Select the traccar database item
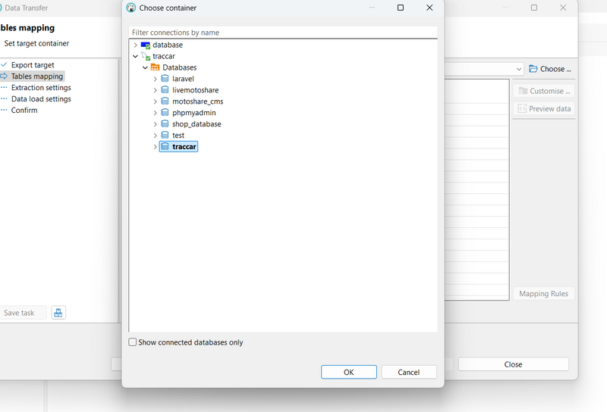The image size is (607, 412). coord(184,147)
